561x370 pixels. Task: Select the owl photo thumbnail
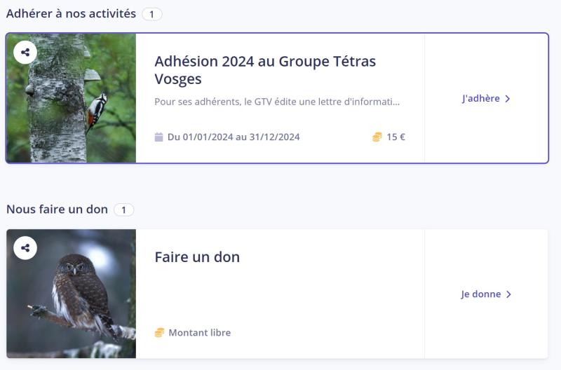[x=72, y=294]
